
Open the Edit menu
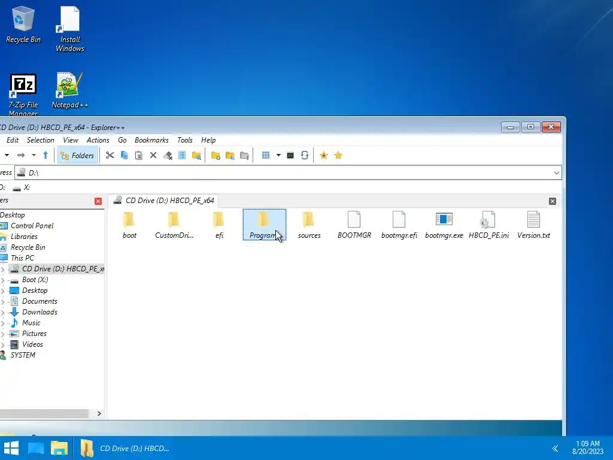click(13, 140)
